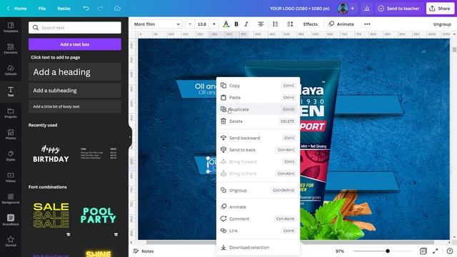Open the text color picker
The width and height of the screenshot is (457, 257).
click(x=226, y=24)
